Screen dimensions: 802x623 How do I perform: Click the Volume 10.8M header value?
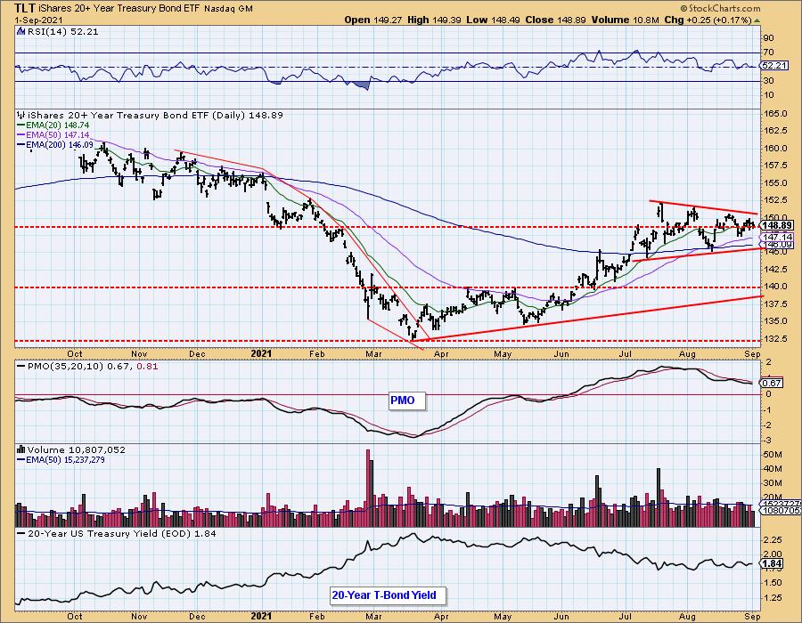tap(625, 20)
